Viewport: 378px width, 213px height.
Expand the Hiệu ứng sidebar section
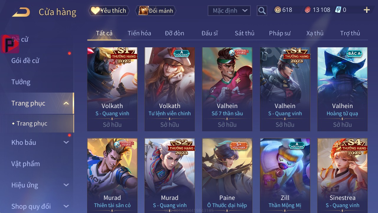coord(66,185)
